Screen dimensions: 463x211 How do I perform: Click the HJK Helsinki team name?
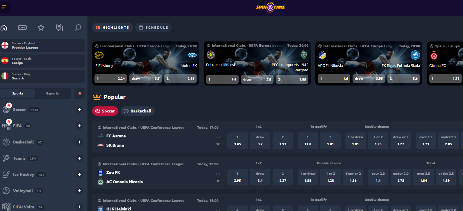pos(119,209)
